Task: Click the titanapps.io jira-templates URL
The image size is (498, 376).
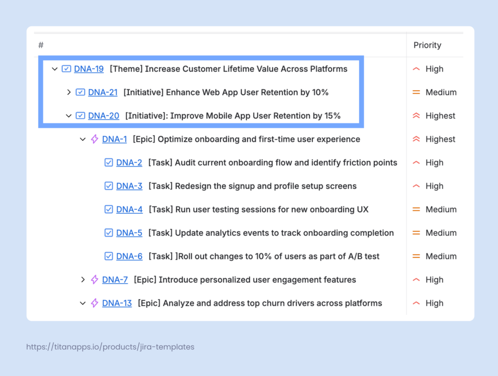Action: click(110, 347)
